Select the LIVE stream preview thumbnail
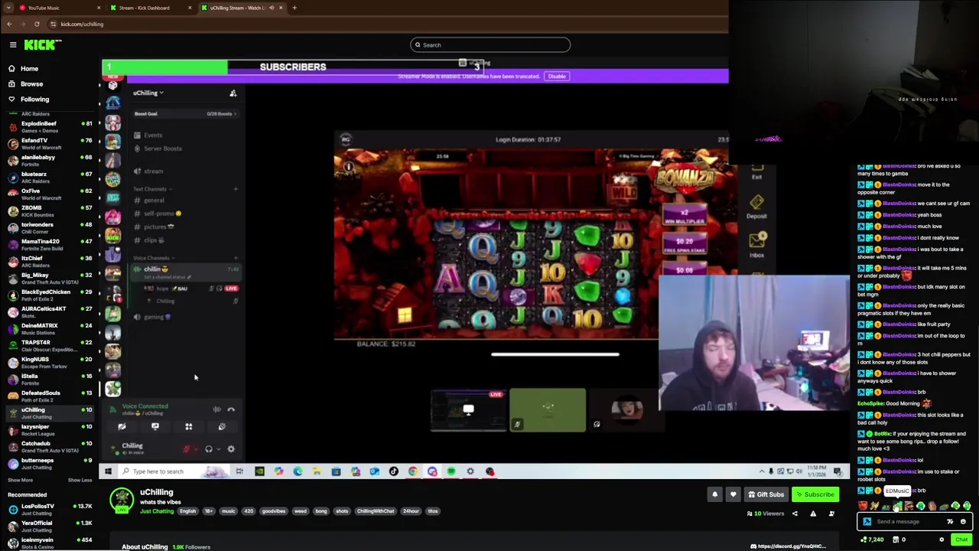 468,411
